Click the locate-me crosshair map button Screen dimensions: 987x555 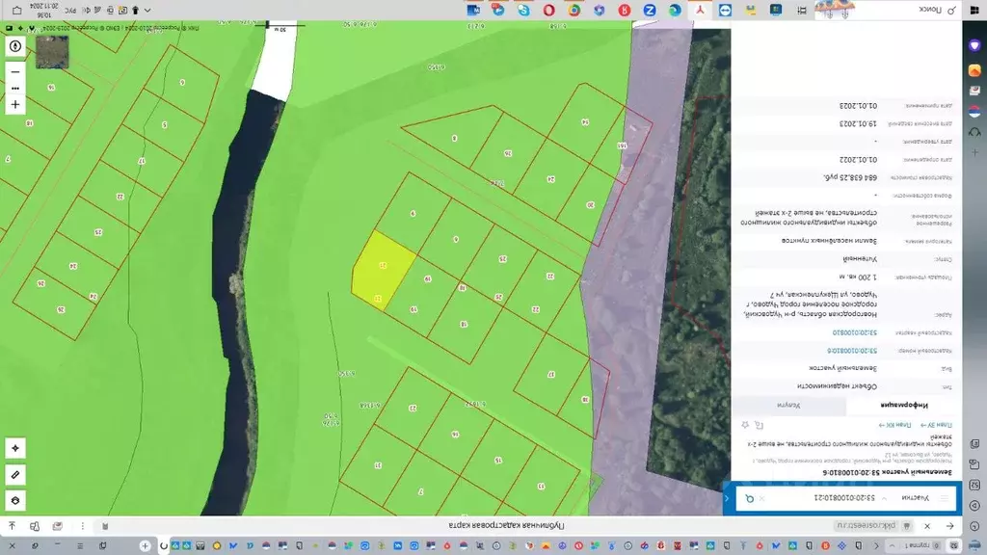coord(15,448)
